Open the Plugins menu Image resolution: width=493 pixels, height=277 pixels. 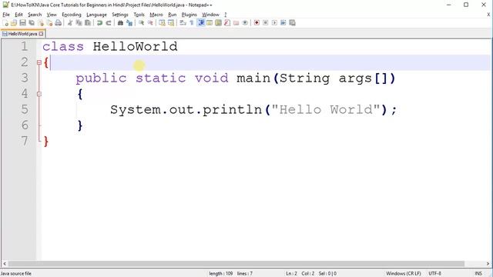(189, 15)
